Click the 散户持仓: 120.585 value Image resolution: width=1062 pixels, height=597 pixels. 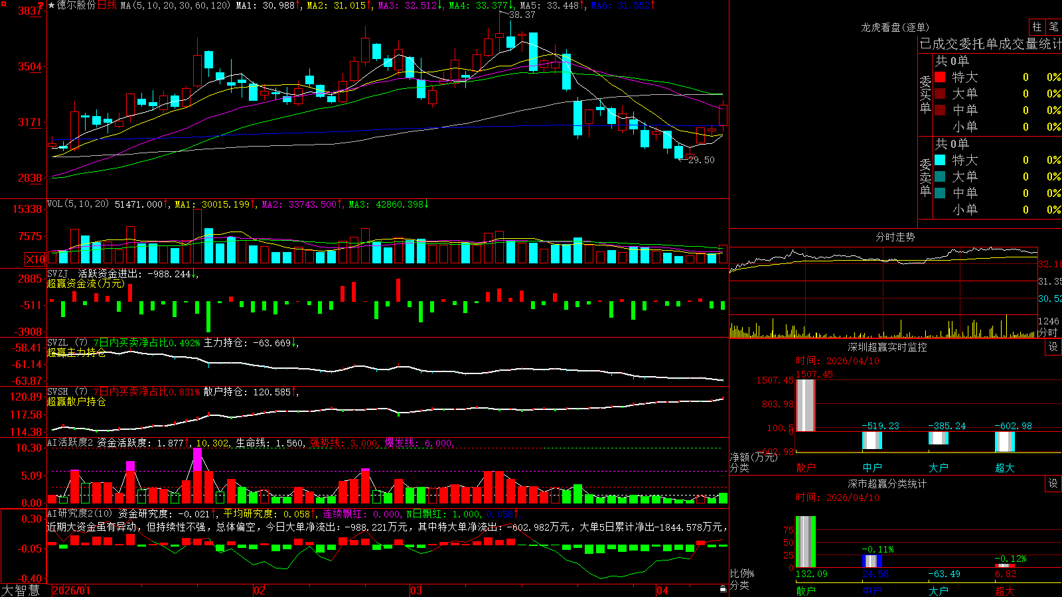(x=250, y=392)
